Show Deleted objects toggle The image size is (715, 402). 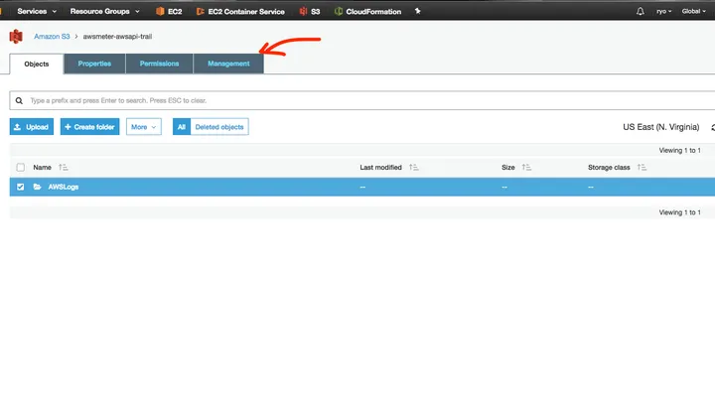(219, 127)
